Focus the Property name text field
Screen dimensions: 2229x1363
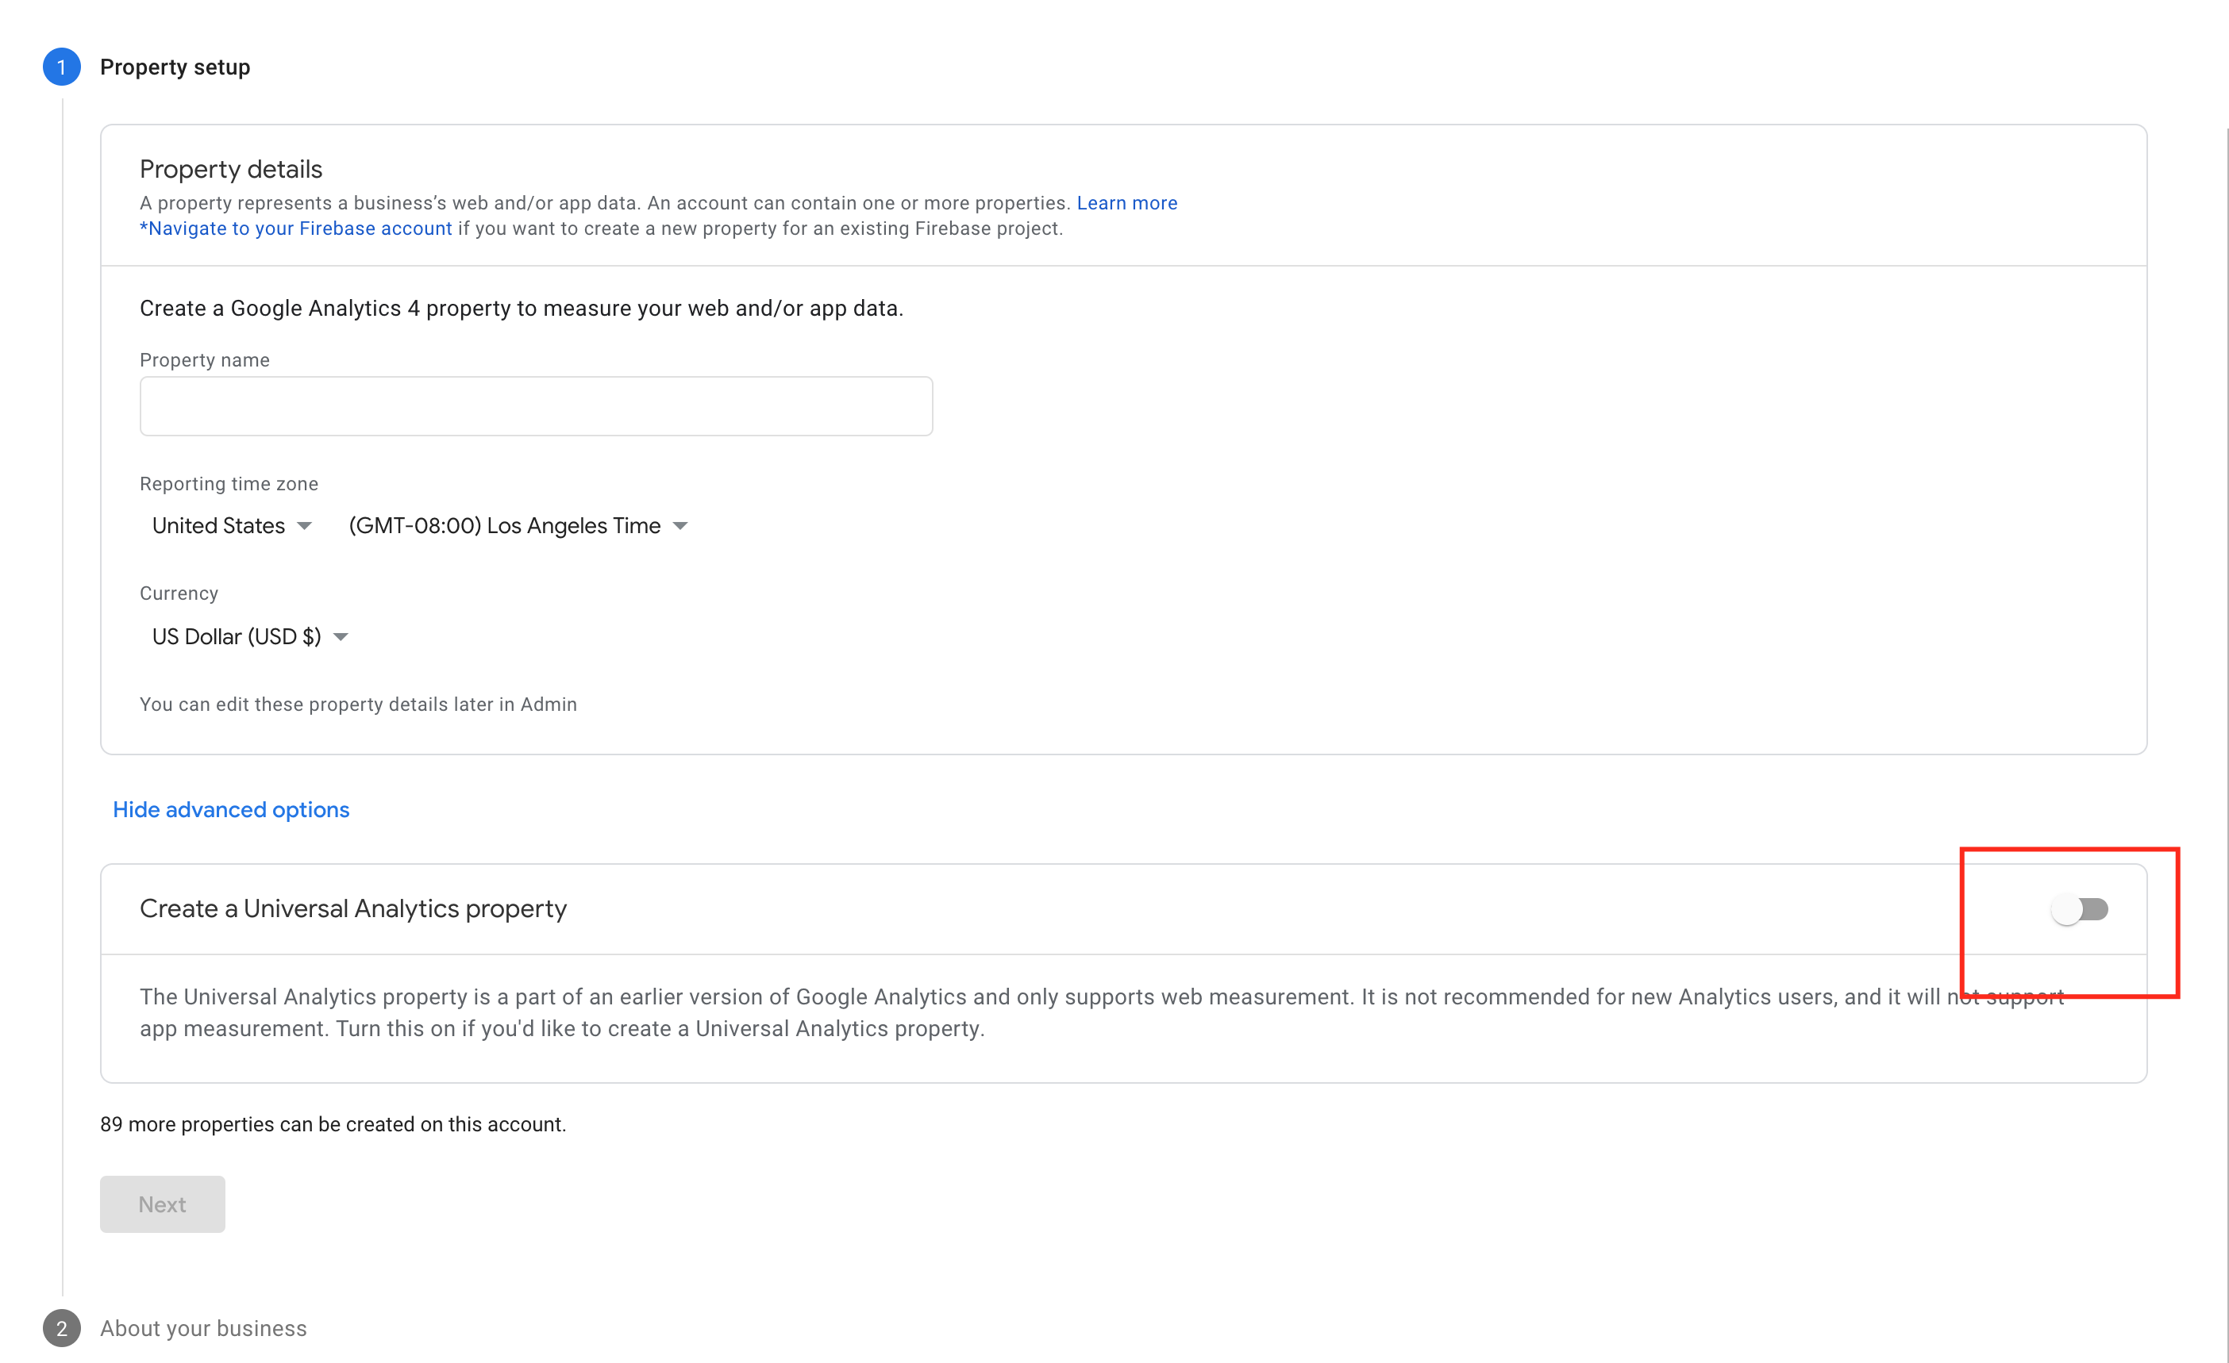(537, 407)
